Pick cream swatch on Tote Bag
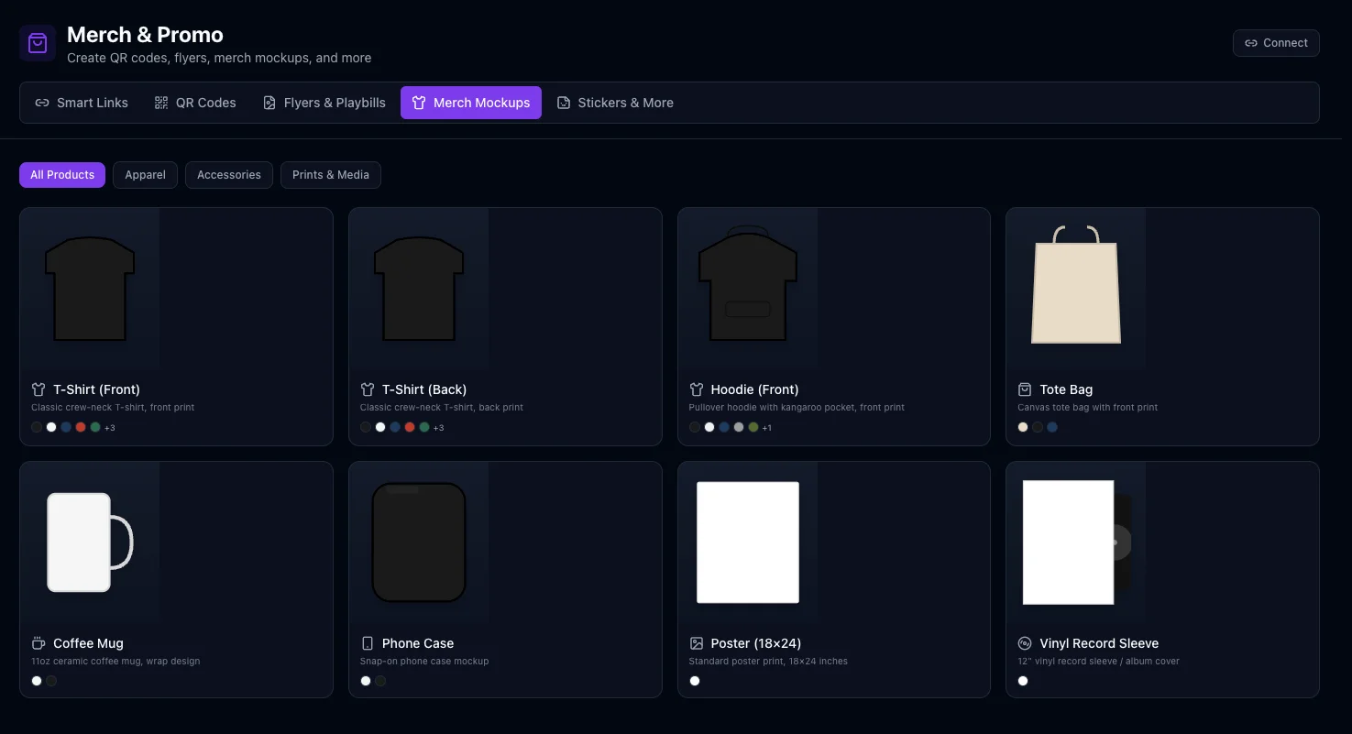 (1023, 427)
